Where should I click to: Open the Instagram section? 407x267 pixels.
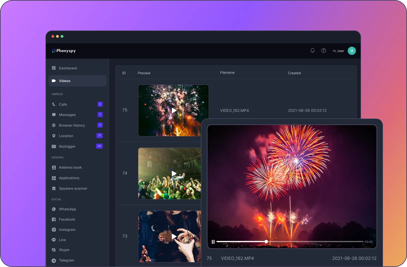click(x=67, y=230)
